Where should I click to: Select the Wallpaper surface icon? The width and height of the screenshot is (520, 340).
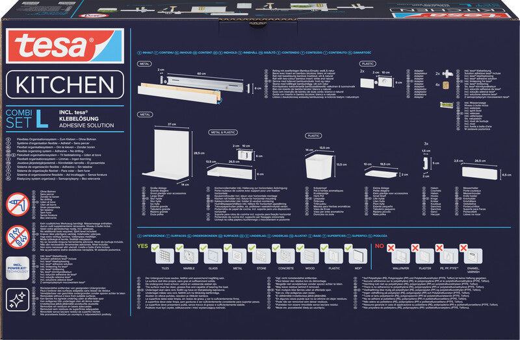[400, 256]
